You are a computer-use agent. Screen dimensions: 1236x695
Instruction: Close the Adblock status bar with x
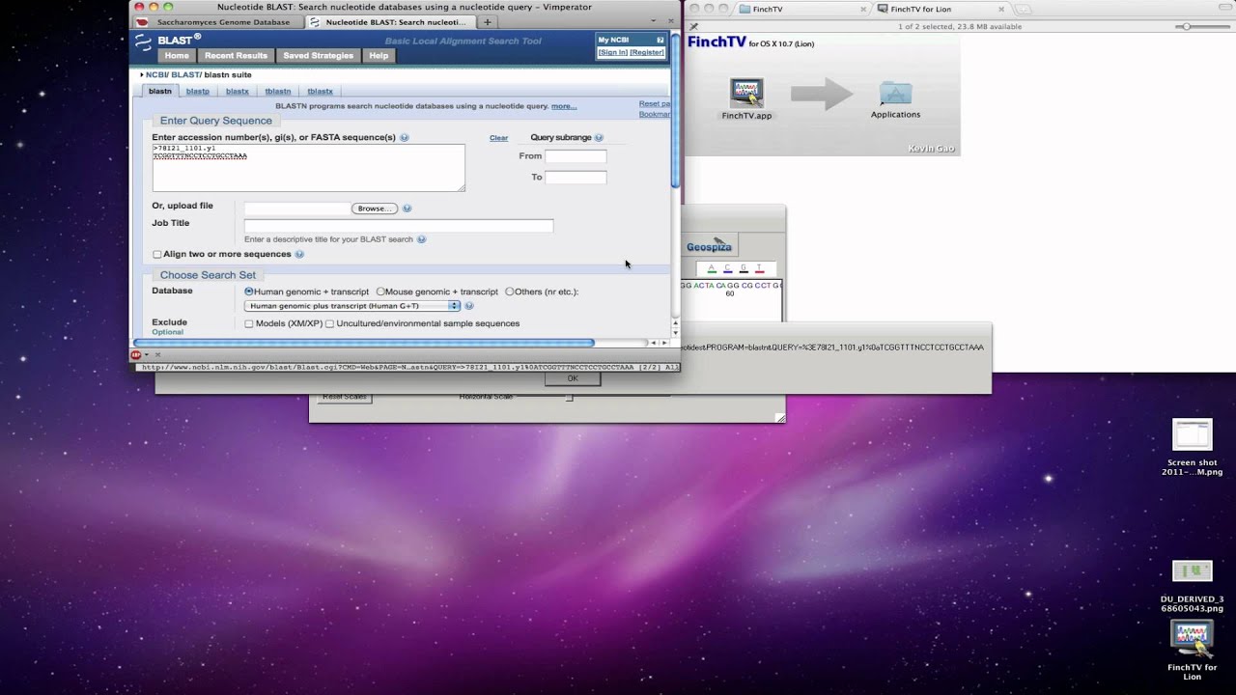(159, 355)
